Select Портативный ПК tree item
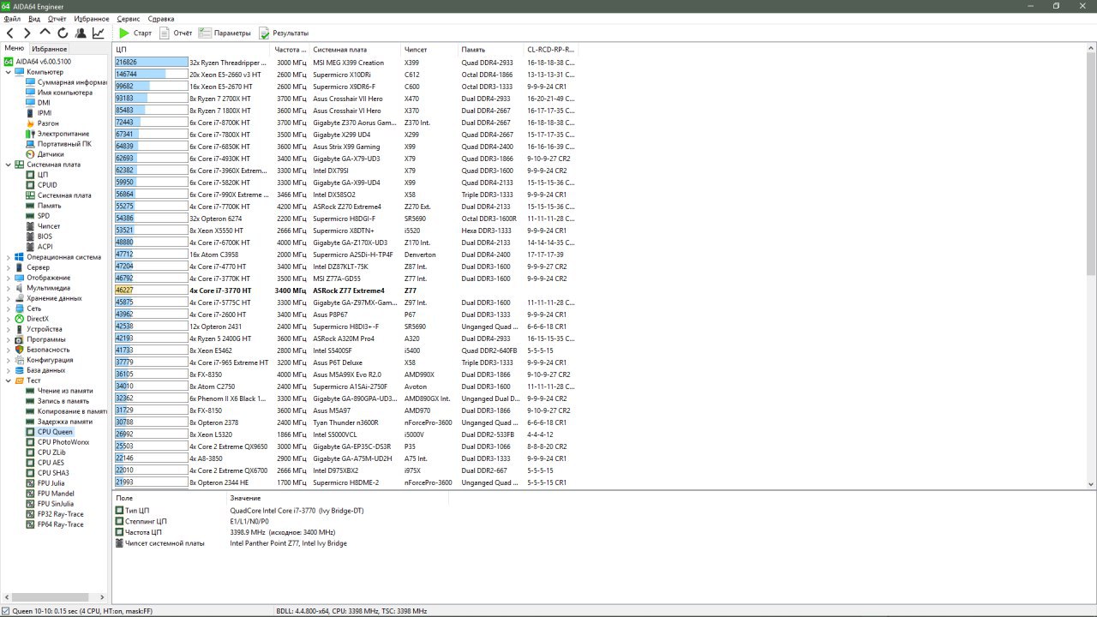The height and width of the screenshot is (617, 1097). (64, 144)
